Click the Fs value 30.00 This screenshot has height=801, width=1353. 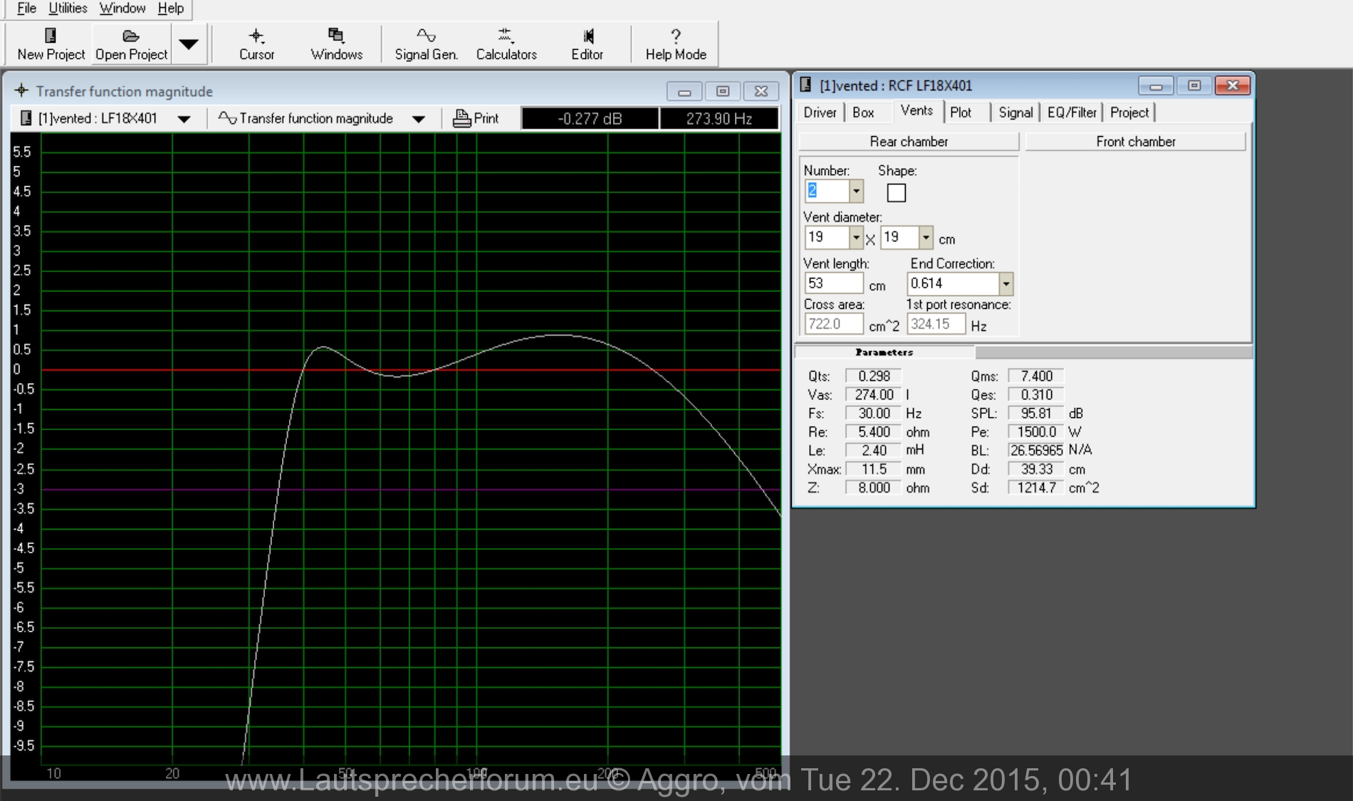click(x=874, y=413)
